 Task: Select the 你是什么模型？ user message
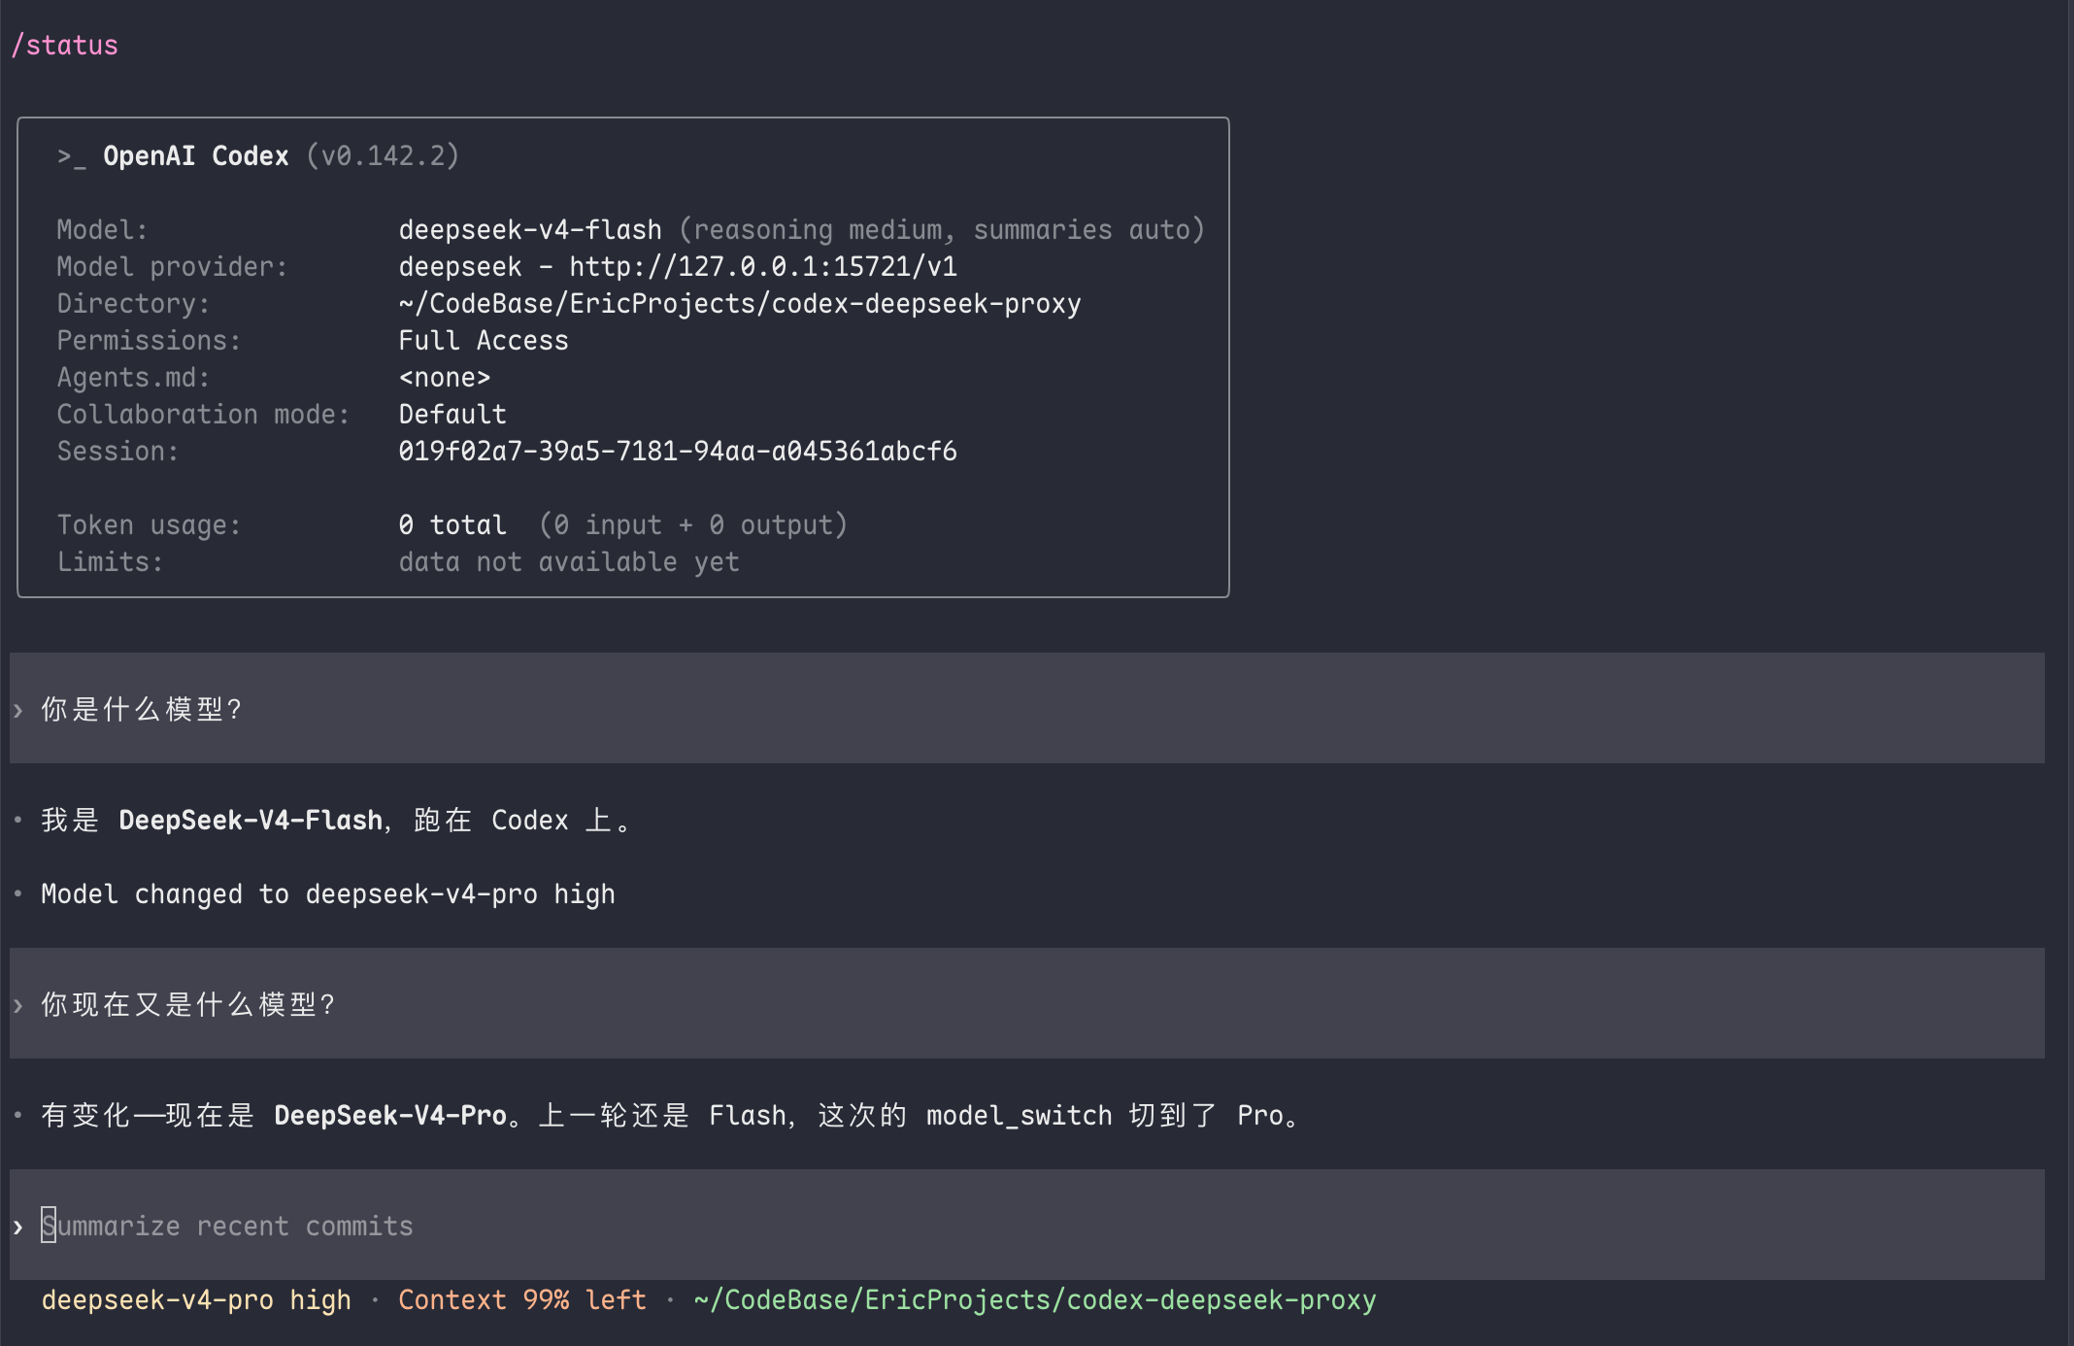coord(1027,708)
